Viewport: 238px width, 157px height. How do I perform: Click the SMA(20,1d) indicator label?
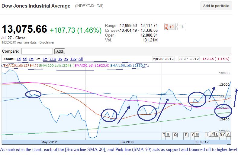click(x=20, y=66)
